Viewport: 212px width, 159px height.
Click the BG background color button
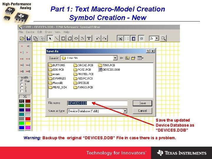25,97
